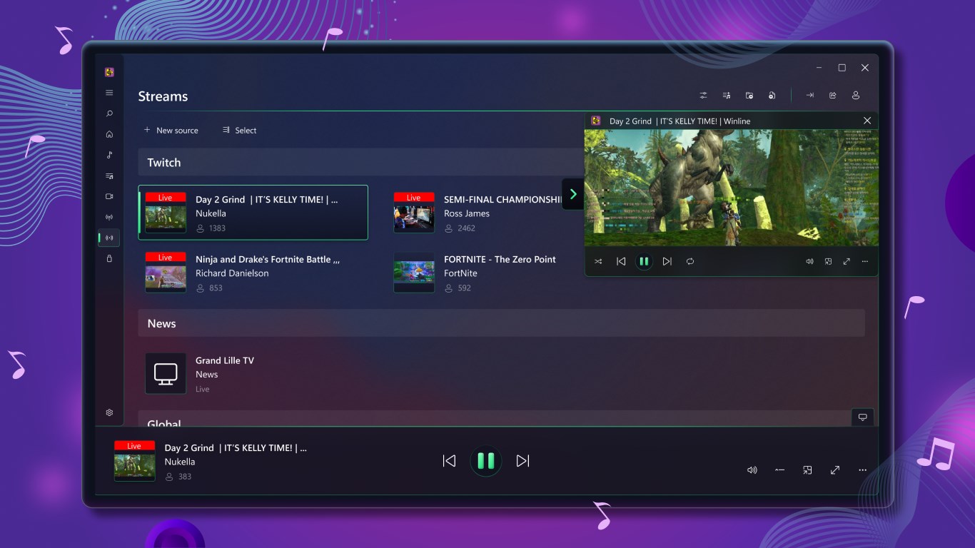Click the mini player title Day 2 Grind Winline
The width and height of the screenshot is (975, 548).
pyautogui.click(x=680, y=121)
